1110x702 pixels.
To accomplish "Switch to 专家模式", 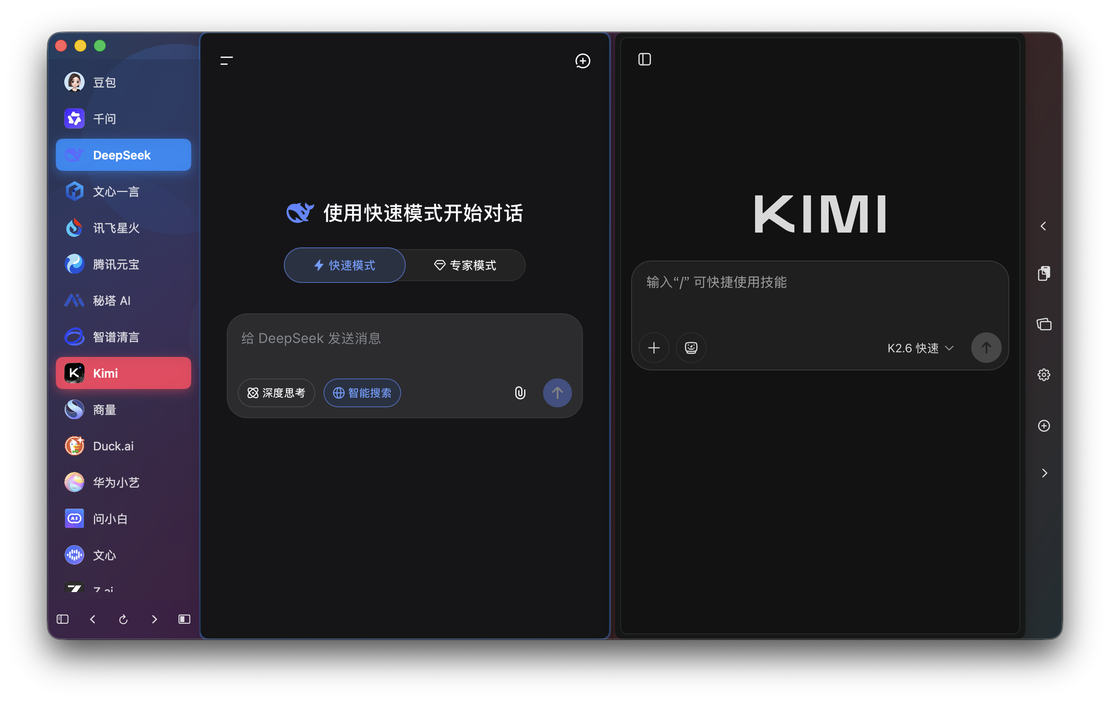I will [465, 265].
